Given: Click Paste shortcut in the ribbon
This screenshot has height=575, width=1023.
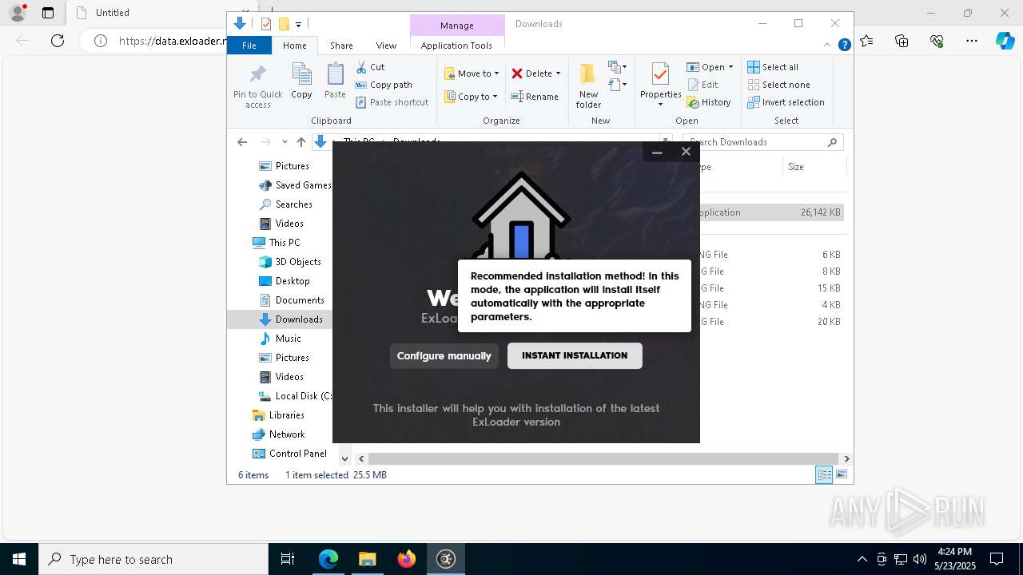Looking at the screenshot, I should tap(392, 102).
